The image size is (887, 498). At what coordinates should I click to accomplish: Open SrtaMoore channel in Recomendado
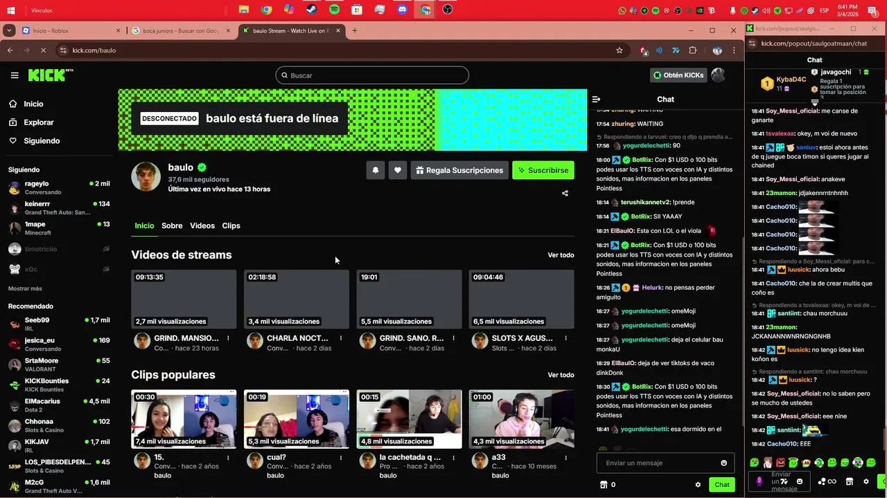tap(59, 365)
